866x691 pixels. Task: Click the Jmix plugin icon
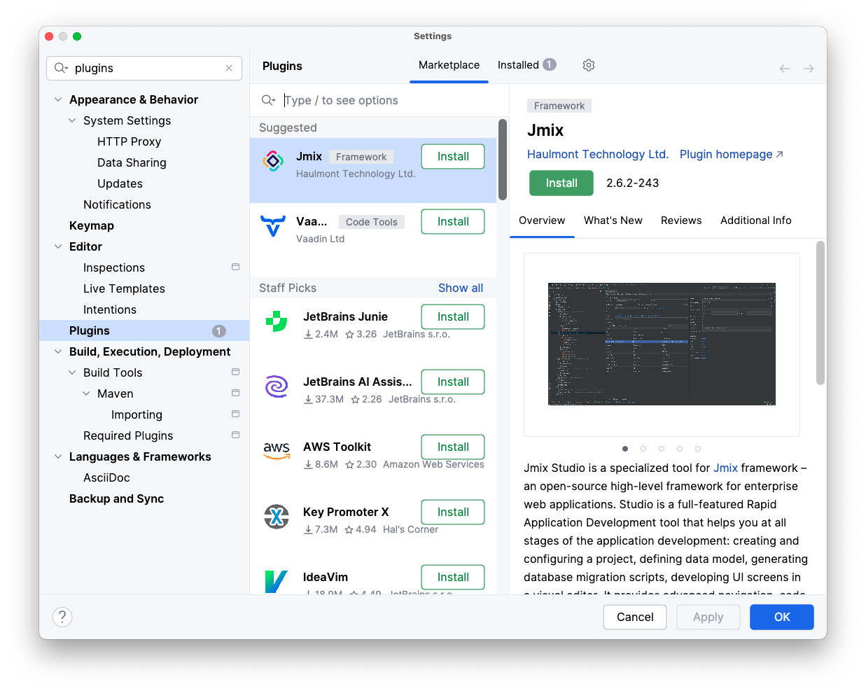(x=273, y=162)
